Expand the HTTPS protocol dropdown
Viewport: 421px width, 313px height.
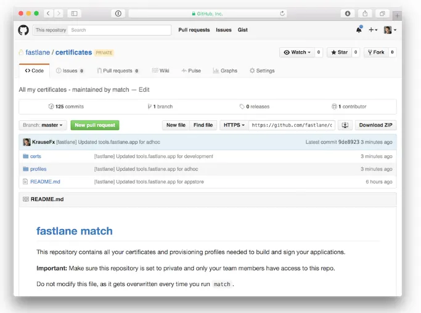pyautogui.click(x=234, y=125)
